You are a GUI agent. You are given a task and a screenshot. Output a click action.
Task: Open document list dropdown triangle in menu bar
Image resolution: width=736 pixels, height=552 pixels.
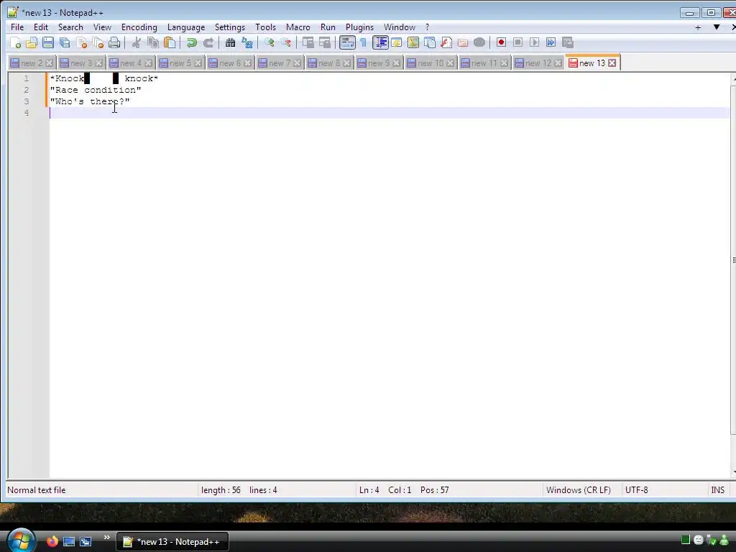click(717, 27)
